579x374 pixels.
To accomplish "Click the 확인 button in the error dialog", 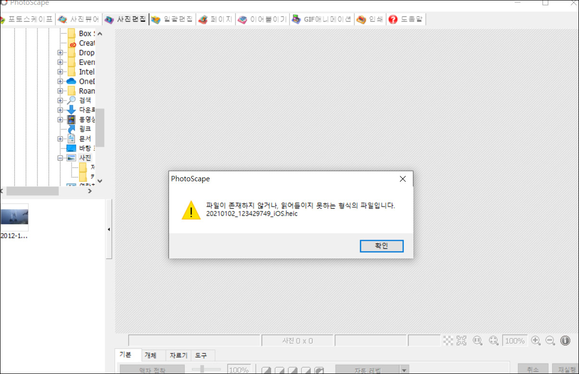I will pyautogui.click(x=382, y=246).
